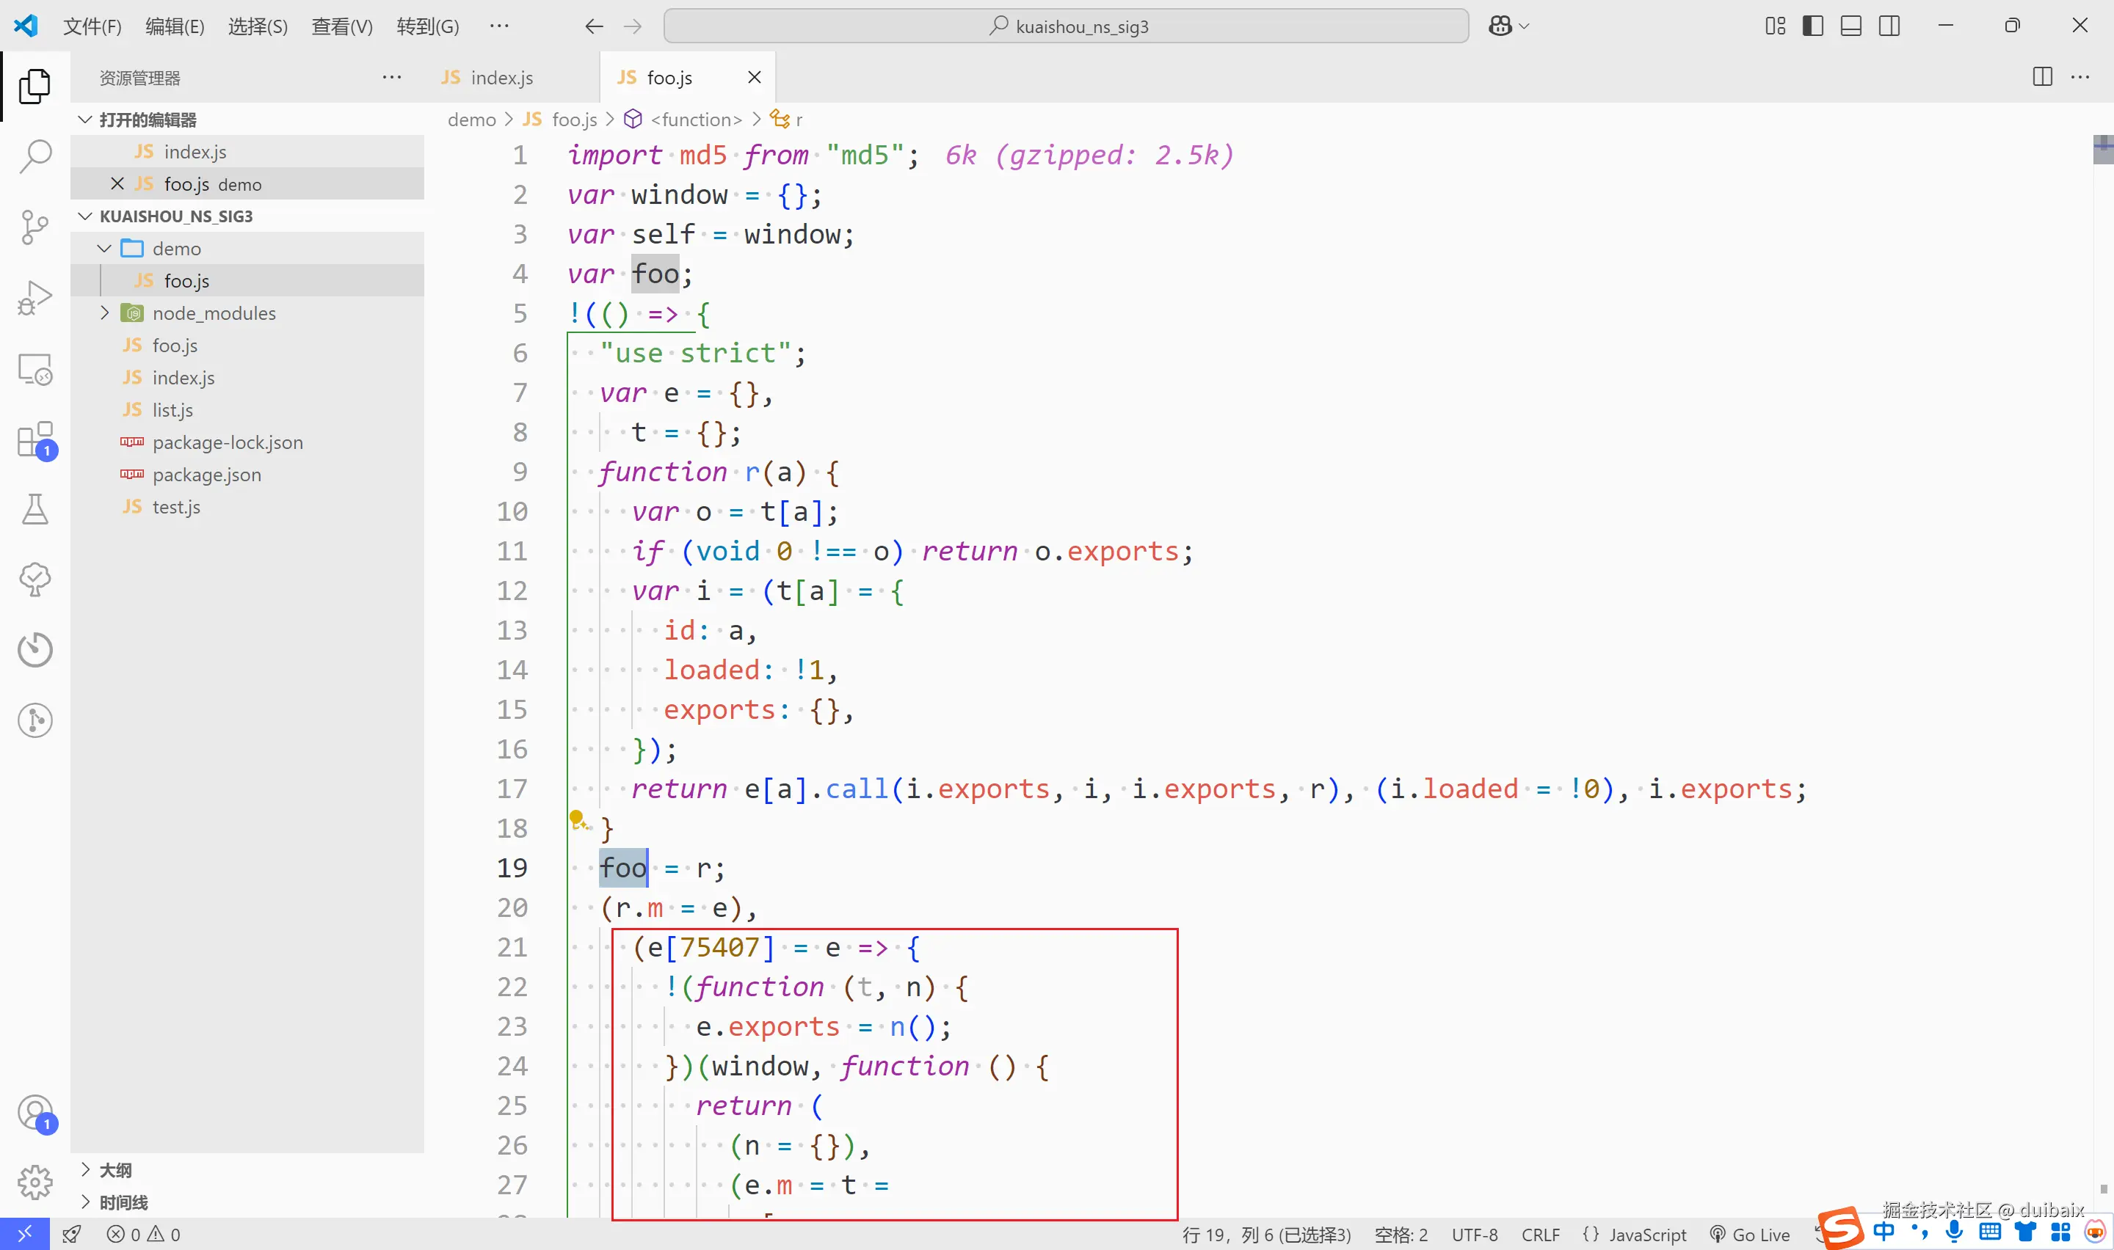
Task: Click the Copilot icon in title bar
Action: (1500, 26)
